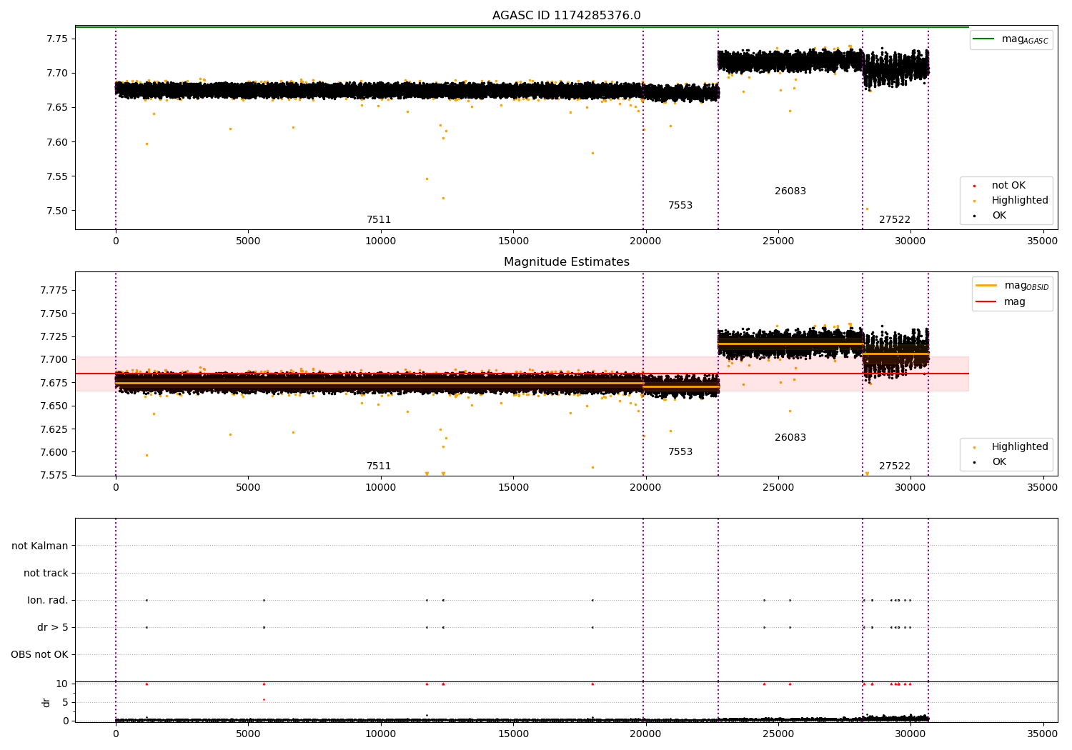This screenshot has height=750, width=1072.
Task: Click the 7.60 y-axis tick in the top plot
Action: (x=57, y=142)
